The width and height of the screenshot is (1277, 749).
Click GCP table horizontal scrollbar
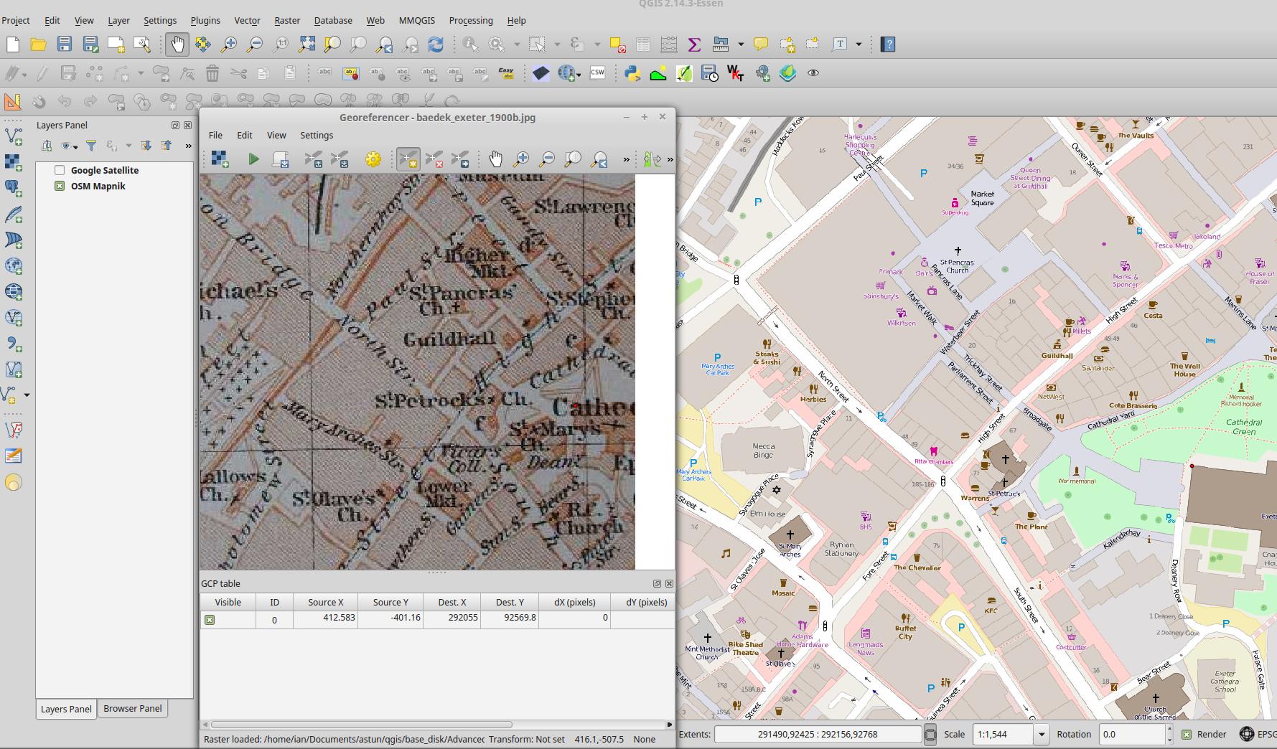click(361, 725)
